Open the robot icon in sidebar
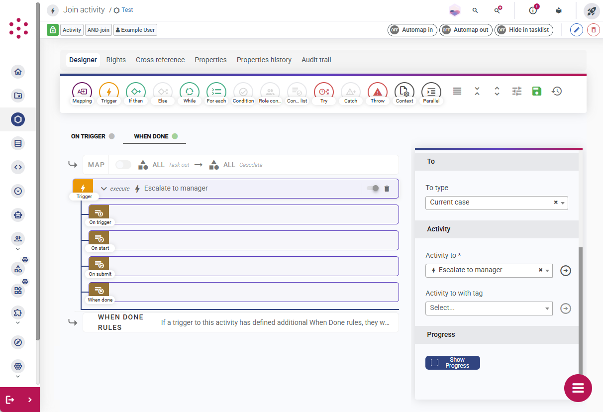The image size is (603, 412). pos(18,215)
